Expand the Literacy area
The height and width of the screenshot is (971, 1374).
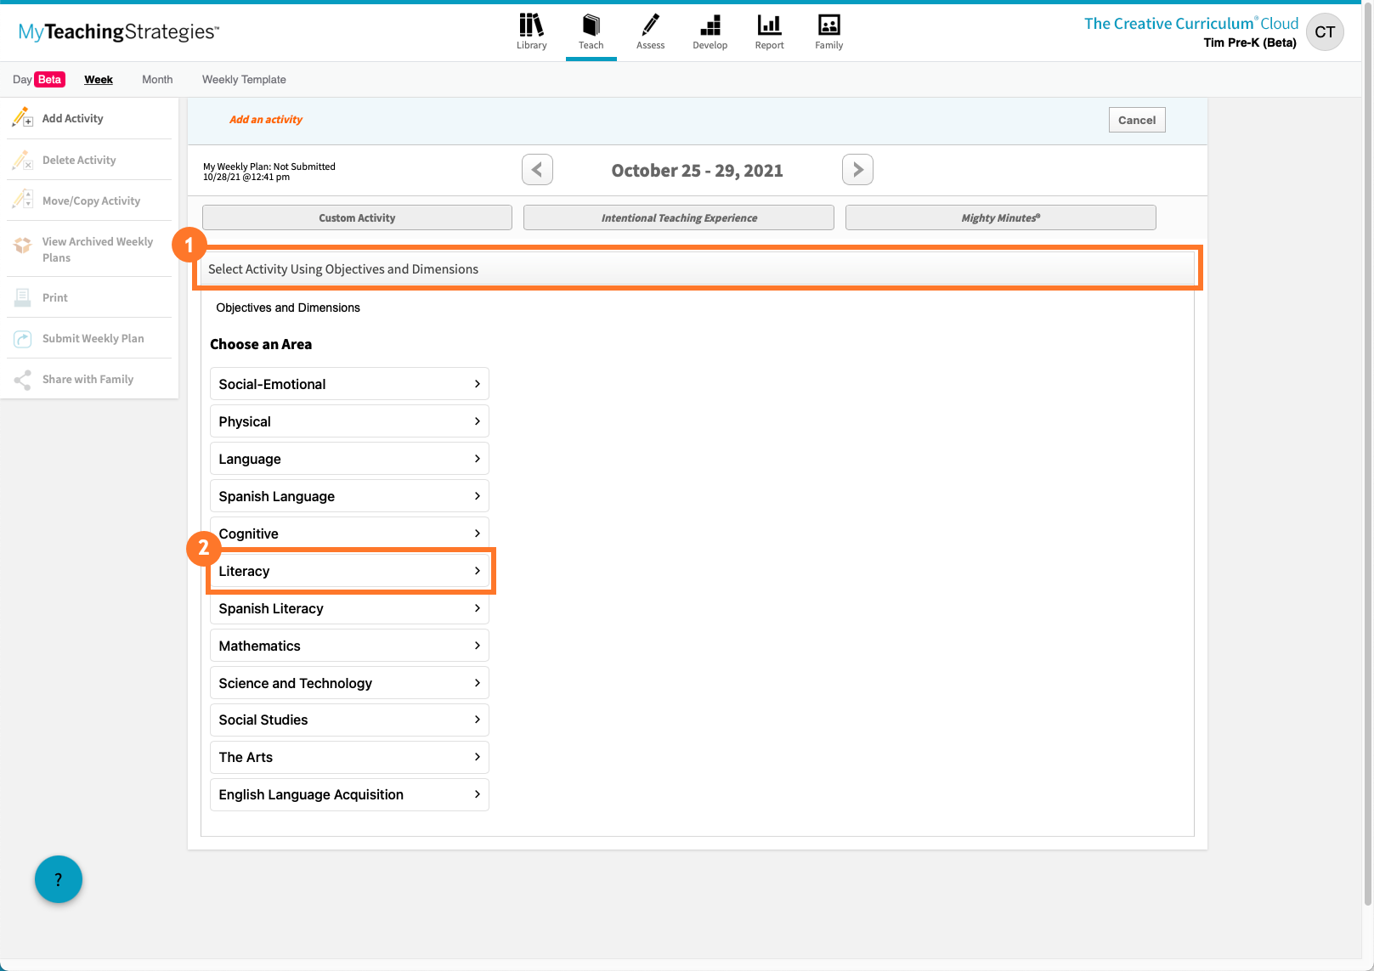pos(349,571)
